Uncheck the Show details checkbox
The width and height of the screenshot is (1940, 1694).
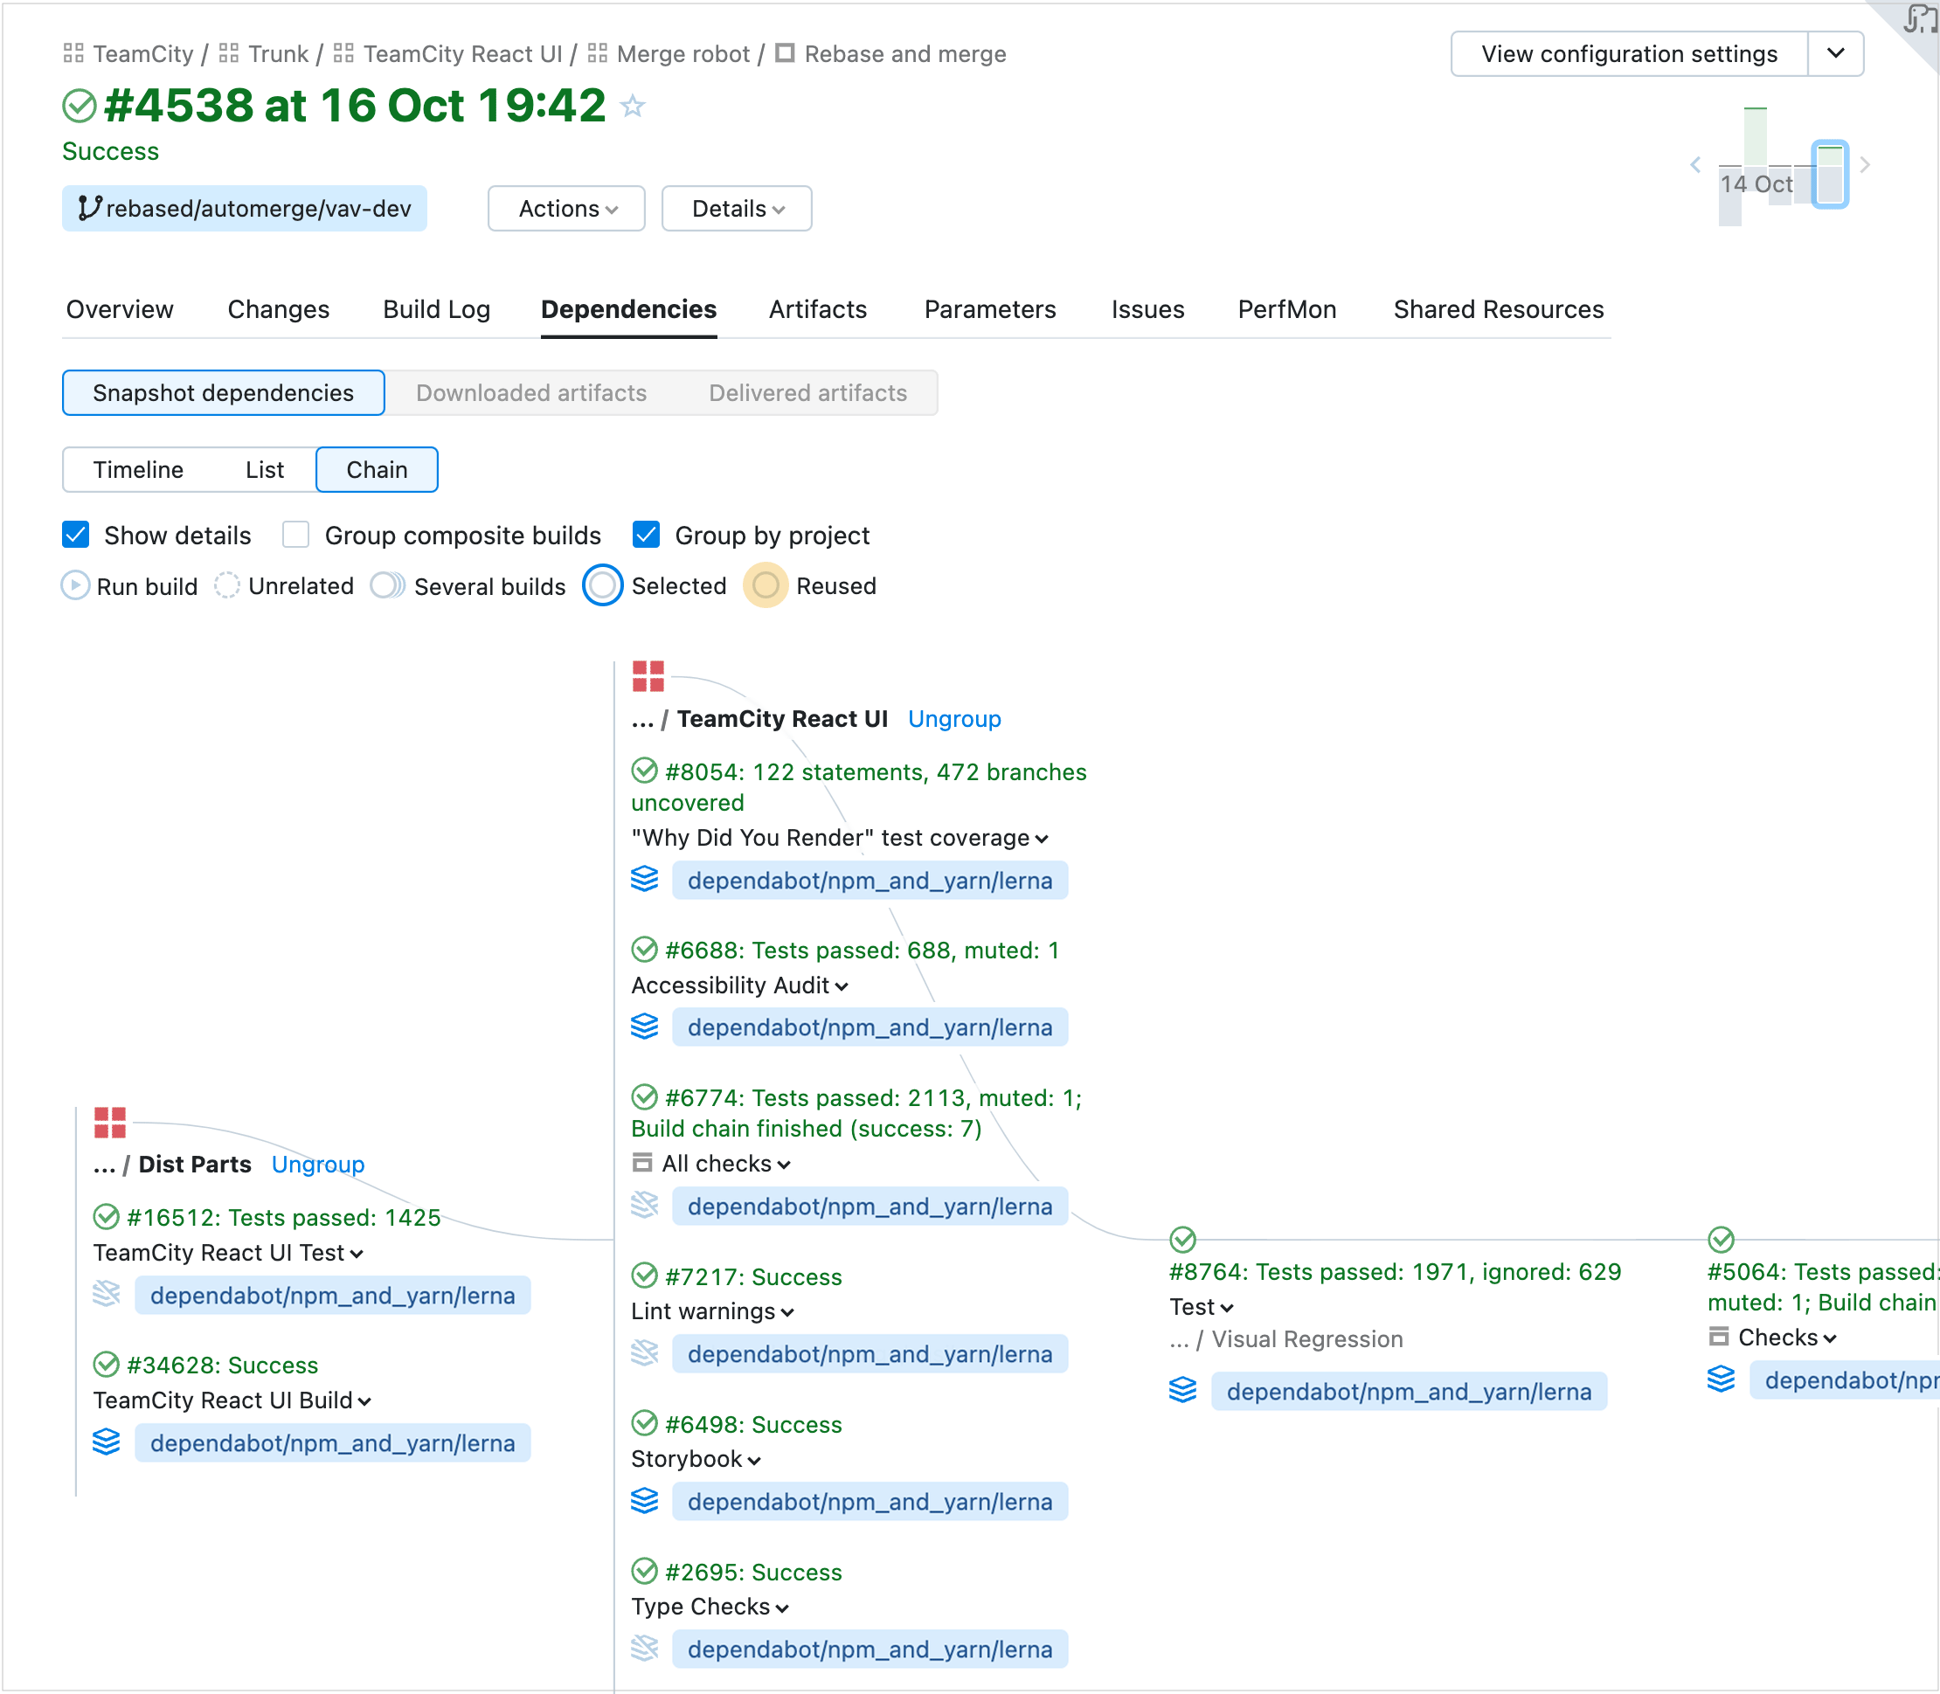pyautogui.click(x=76, y=535)
